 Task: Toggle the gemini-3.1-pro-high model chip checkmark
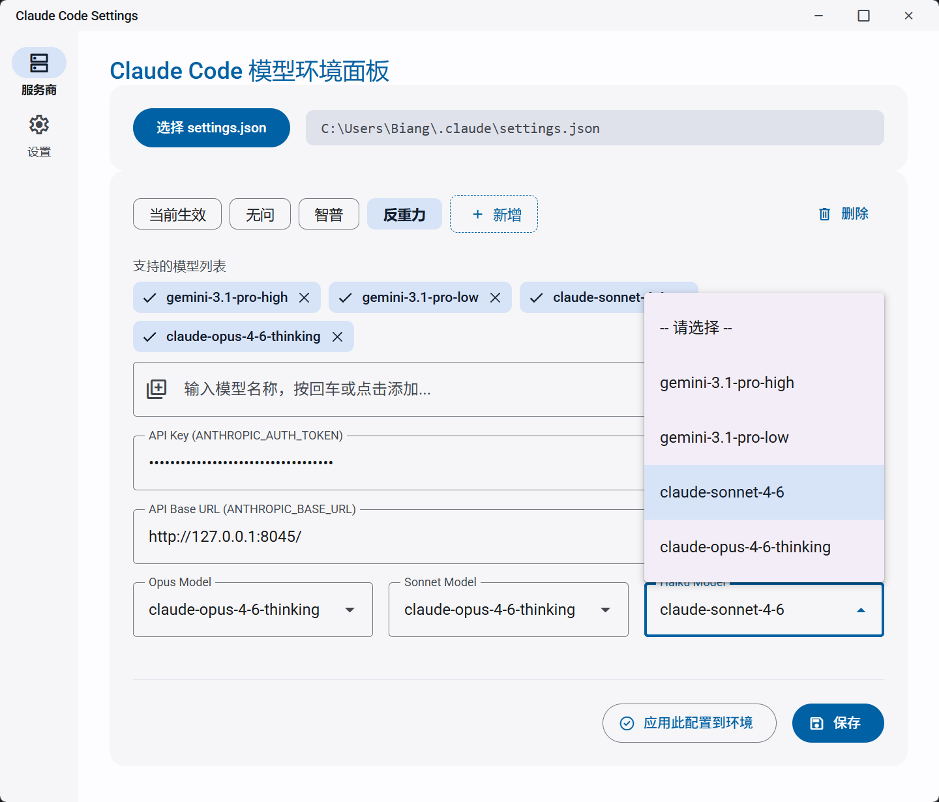[150, 297]
